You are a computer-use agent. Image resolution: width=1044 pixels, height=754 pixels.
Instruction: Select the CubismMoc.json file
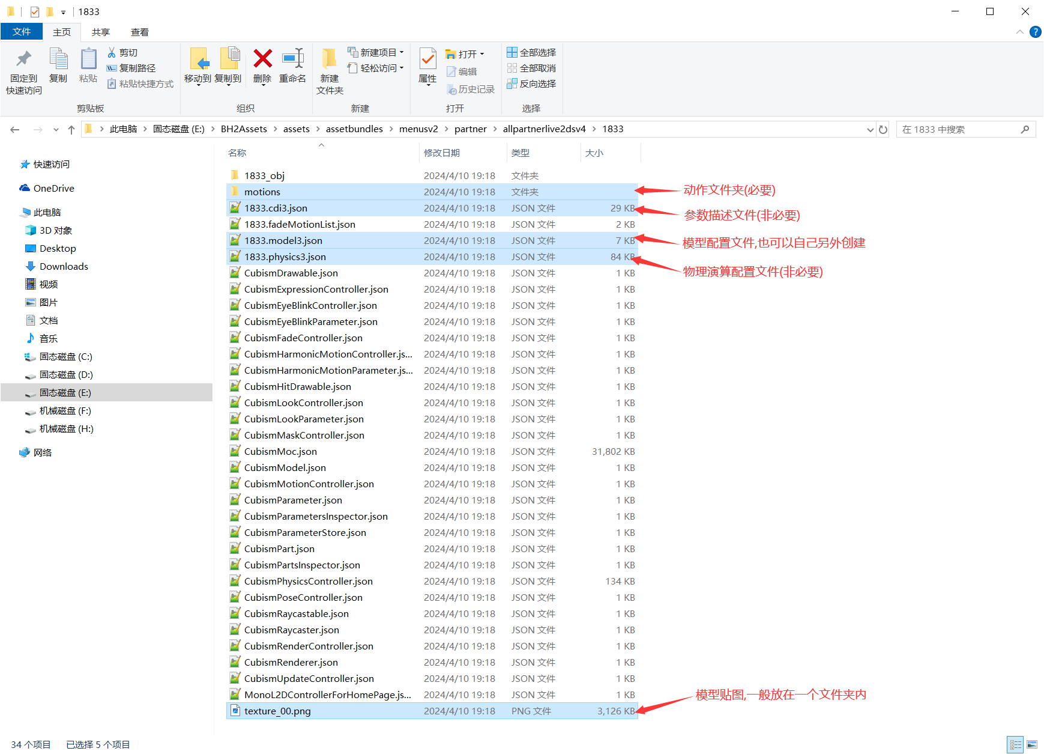(x=432, y=452)
